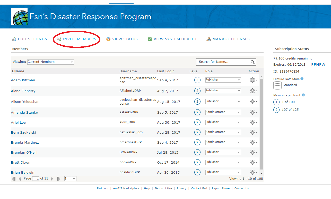
Task: Open the action gear for Brett Dixon
Action: pyautogui.click(x=253, y=162)
